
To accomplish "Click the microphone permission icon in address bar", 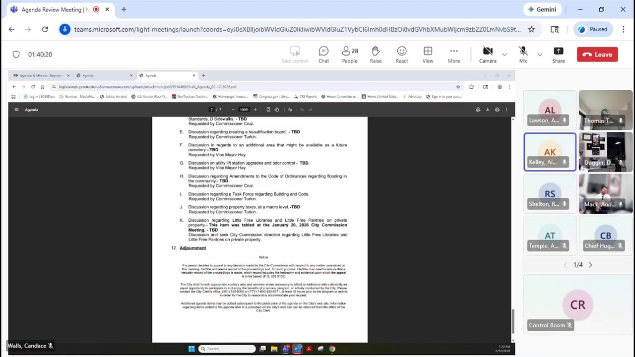I will click(64, 29).
